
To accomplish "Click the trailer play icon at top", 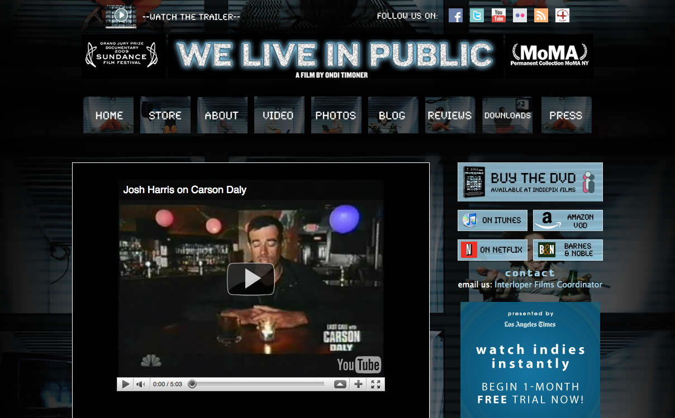I will (121, 16).
